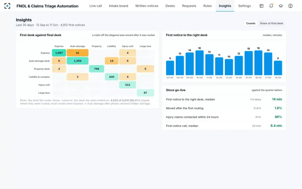Click the Liability cell 430
The width and height of the screenshot is (302, 189).
pyautogui.click(x=111, y=77)
